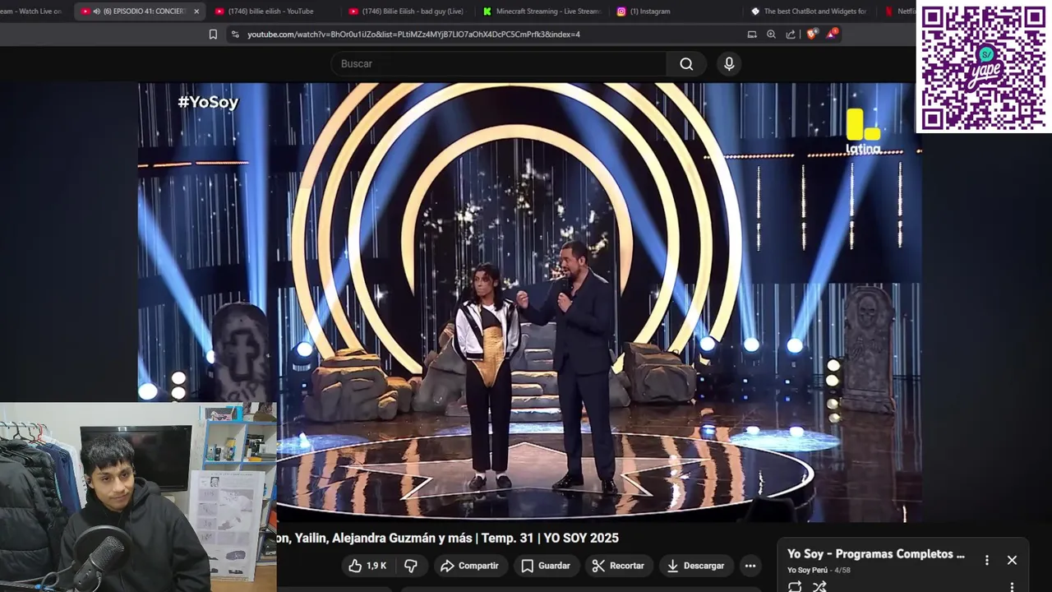Viewport: 1052px width, 592px height.
Task: Click share page icon in address bar
Action: (791, 35)
